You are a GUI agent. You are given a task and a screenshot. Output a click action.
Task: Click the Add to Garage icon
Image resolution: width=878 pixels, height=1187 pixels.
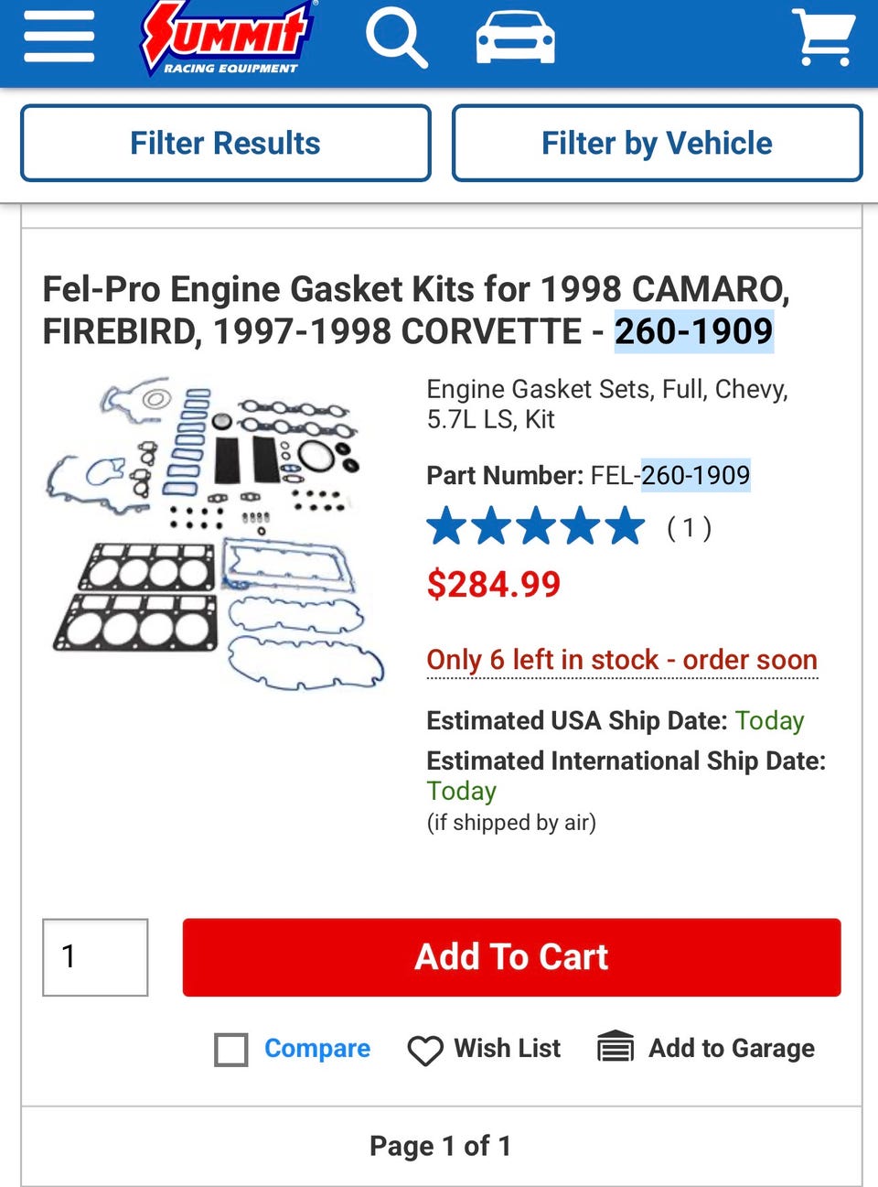tap(616, 1046)
